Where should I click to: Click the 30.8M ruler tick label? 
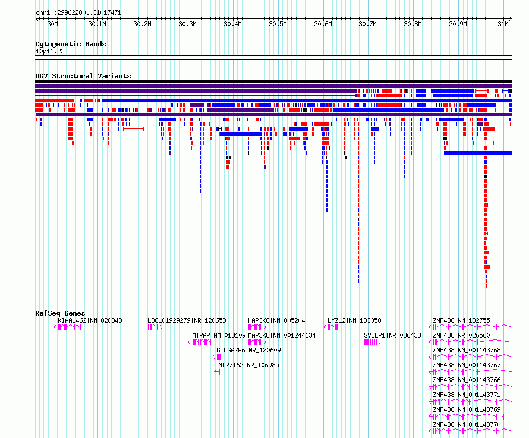pyautogui.click(x=413, y=24)
